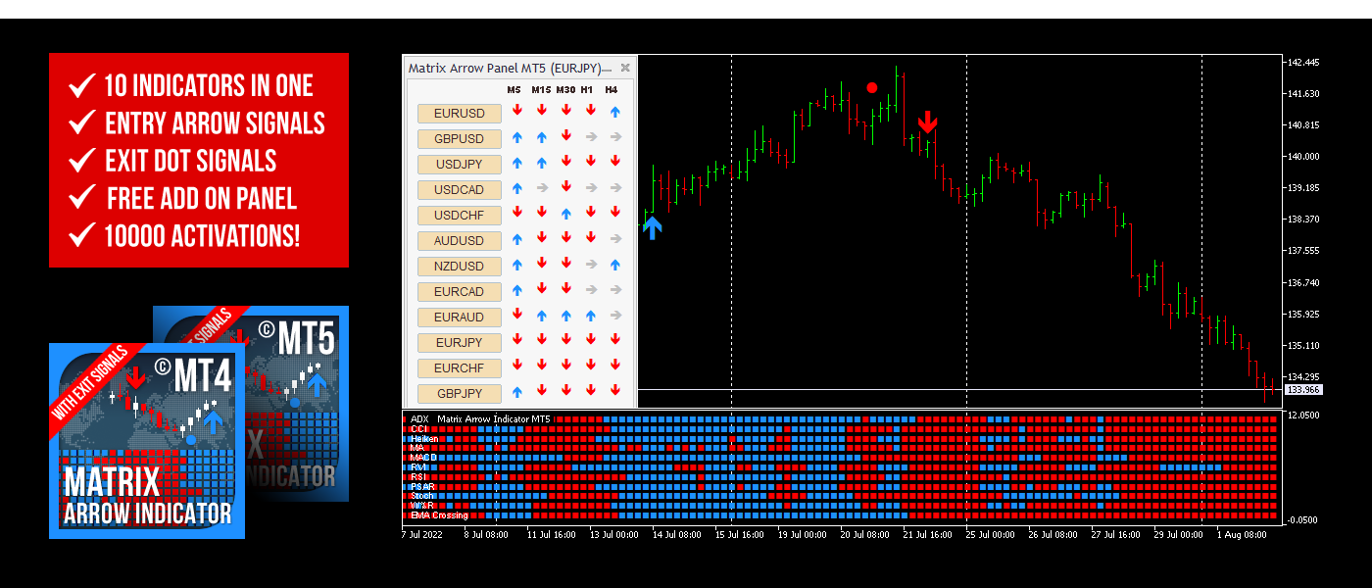Load the EURJPY symbol button

click(x=460, y=342)
